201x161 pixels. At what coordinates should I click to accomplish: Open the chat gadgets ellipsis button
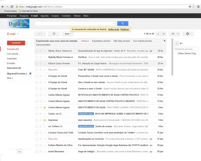coord(19,152)
